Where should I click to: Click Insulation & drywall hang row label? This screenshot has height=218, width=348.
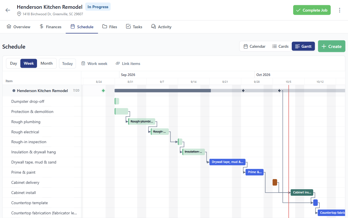34,152
